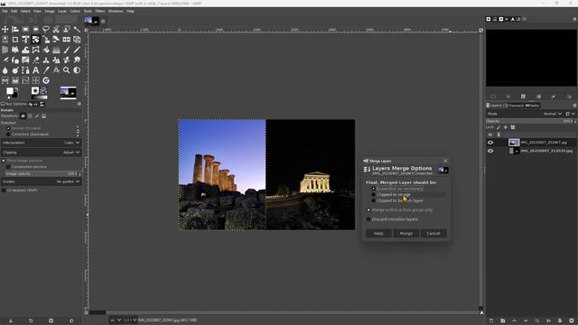The width and height of the screenshot is (578, 325).
Task: Select the Move tool
Action: tap(5, 29)
